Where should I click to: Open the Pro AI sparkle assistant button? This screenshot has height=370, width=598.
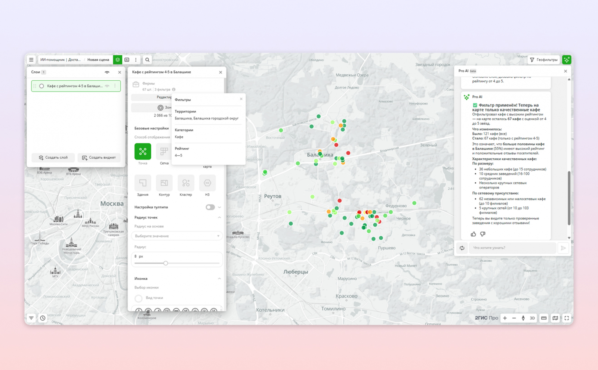(567, 60)
